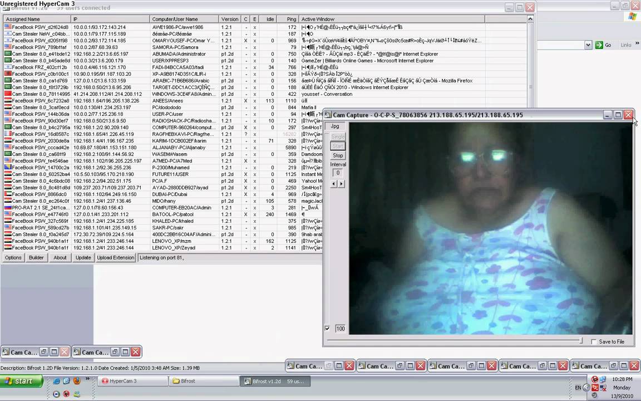The width and height of the screenshot is (641, 401).
Task: Click the Windows Start button
Action: (x=22, y=381)
